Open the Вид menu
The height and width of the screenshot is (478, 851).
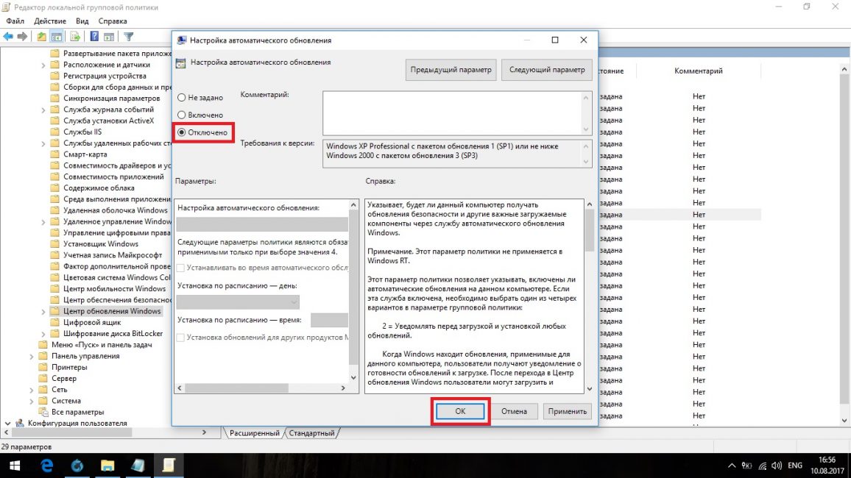[82, 21]
